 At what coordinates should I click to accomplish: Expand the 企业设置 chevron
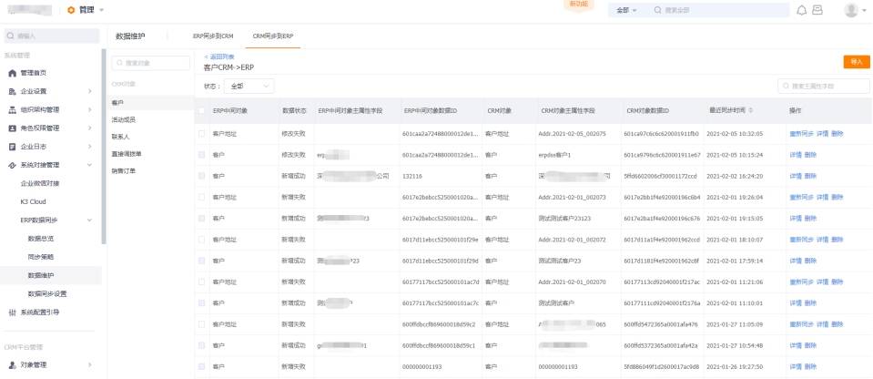89,91
